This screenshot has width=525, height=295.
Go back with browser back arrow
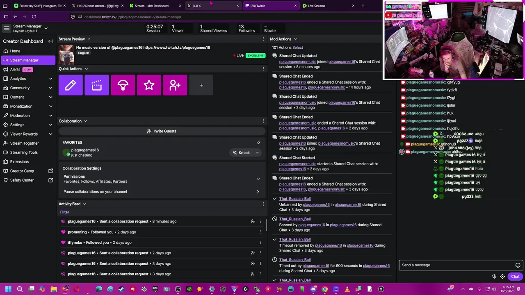(15, 17)
